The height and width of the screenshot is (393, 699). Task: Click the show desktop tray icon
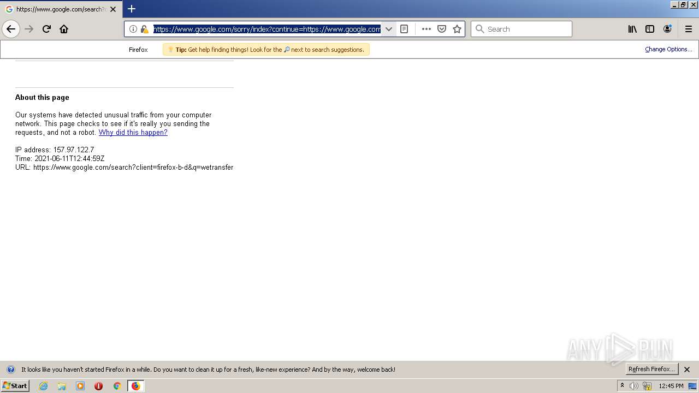pyautogui.click(x=692, y=386)
